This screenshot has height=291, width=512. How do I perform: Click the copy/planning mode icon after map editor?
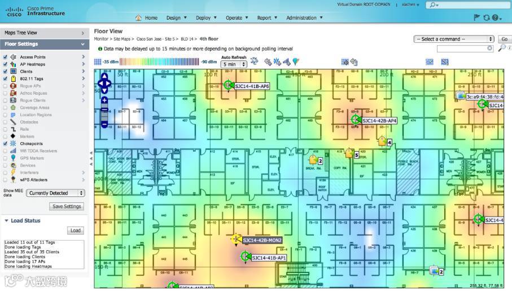[354, 61]
